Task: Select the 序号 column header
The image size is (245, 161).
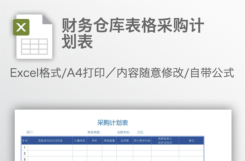Action: tap(24, 140)
